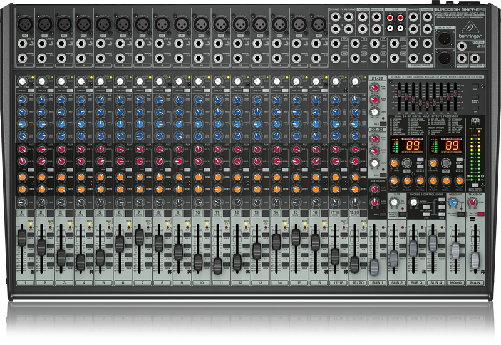Image resolution: width=501 pixels, height=345 pixels.
Task: Click the FX 1 program selector knob
Action: pos(408,163)
